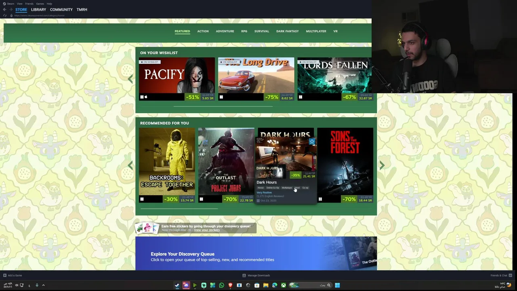Open WhatsApp from the taskbar
The width and height of the screenshot is (517, 291).
221,285
